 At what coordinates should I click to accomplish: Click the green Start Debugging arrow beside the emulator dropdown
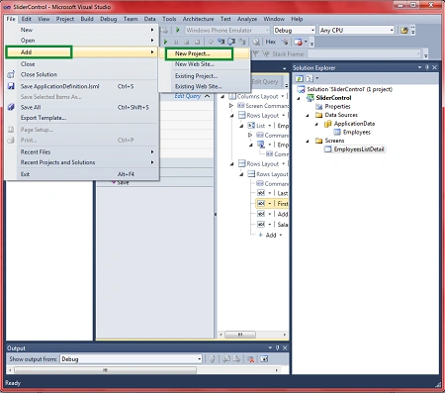pyautogui.click(x=178, y=30)
